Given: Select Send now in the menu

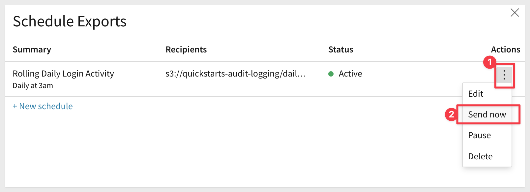Looking at the screenshot, I should click(487, 114).
